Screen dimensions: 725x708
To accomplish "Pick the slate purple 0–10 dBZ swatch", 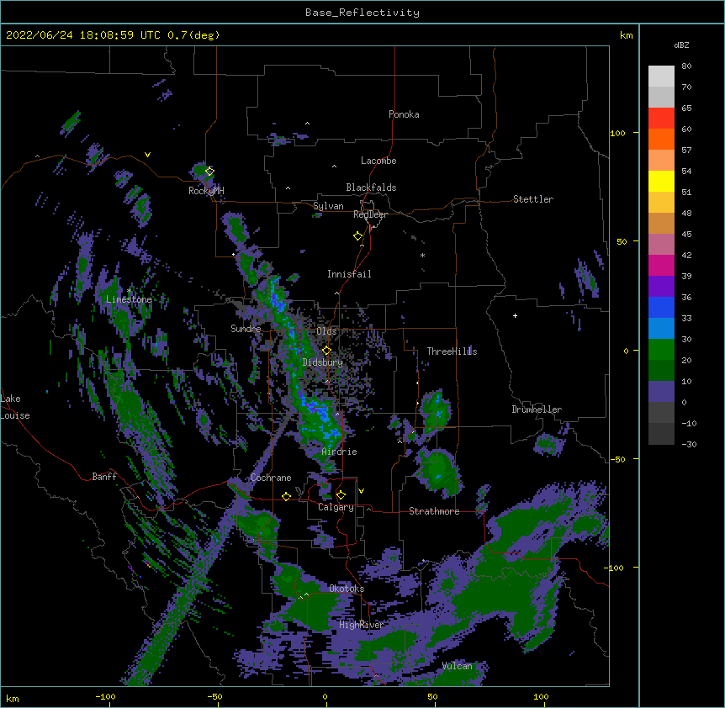I will click(x=661, y=392).
